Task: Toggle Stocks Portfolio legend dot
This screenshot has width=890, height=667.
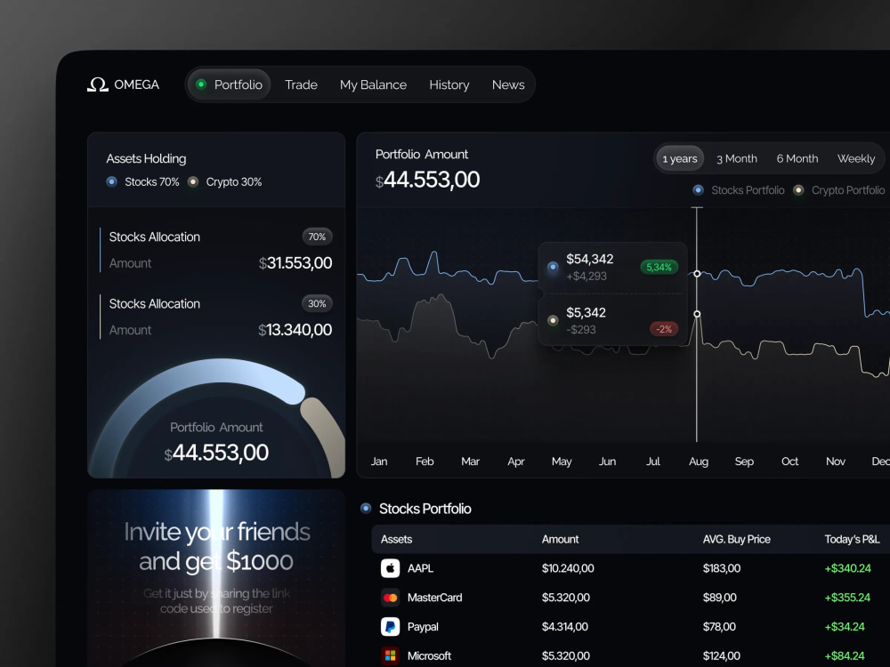Action: [x=698, y=190]
